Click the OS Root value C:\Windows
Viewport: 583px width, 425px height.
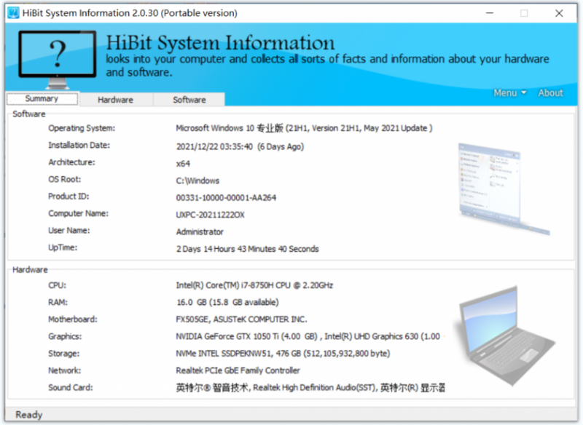[197, 180]
